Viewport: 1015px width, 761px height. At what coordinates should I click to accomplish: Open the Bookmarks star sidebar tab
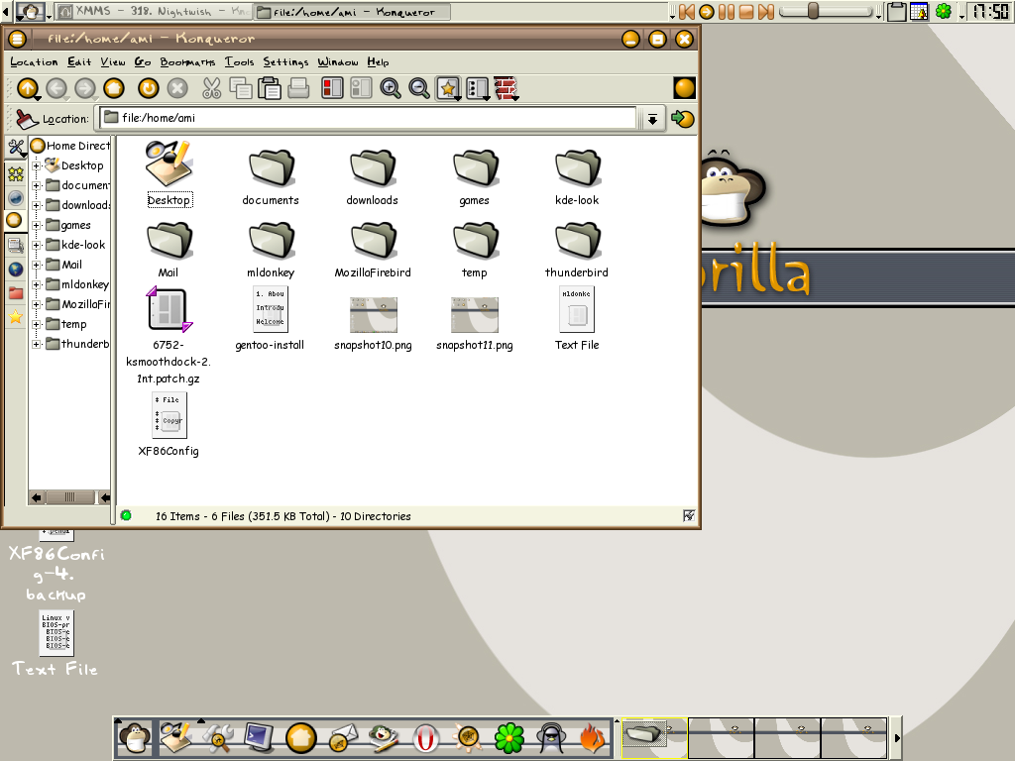(x=16, y=174)
